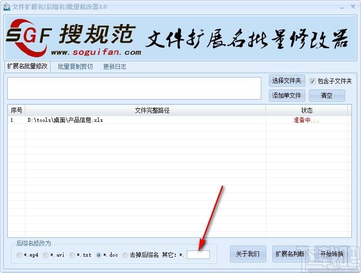The width and height of the screenshot is (361, 273).
Task: Choose the 去掉后缀名 radio option
Action: tap(125, 255)
